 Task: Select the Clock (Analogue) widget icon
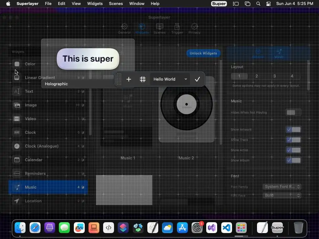pyautogui.click(x=17, y=146)
